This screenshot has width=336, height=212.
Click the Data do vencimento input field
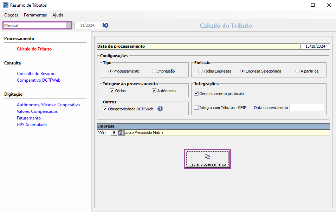(306, 108)
